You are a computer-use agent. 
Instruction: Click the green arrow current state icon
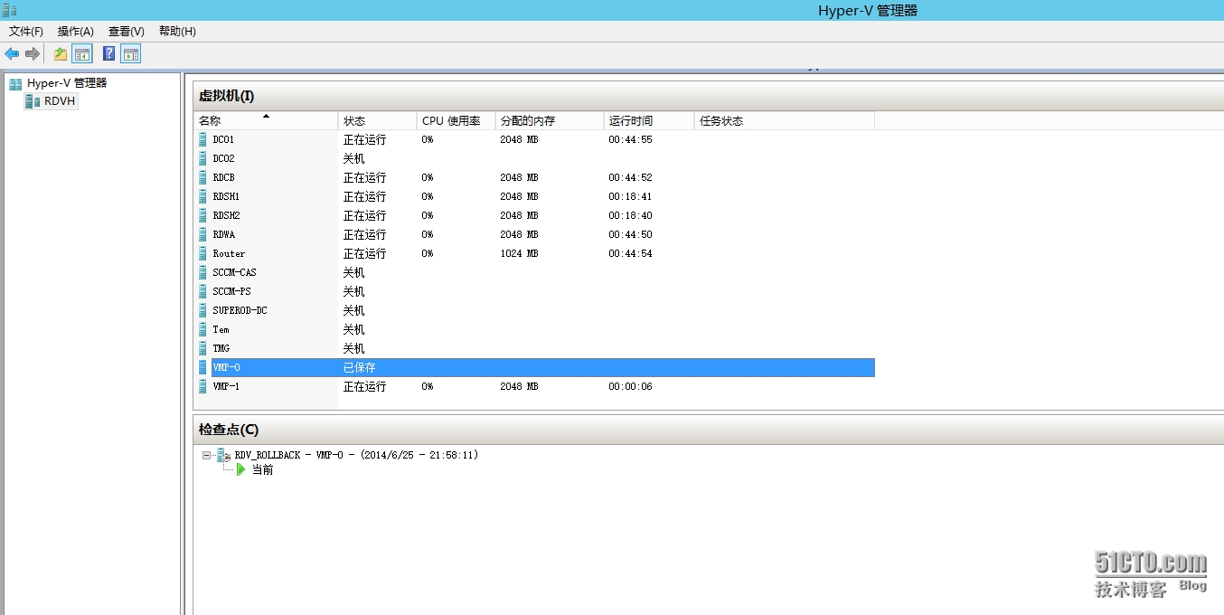tap(241, 469)
